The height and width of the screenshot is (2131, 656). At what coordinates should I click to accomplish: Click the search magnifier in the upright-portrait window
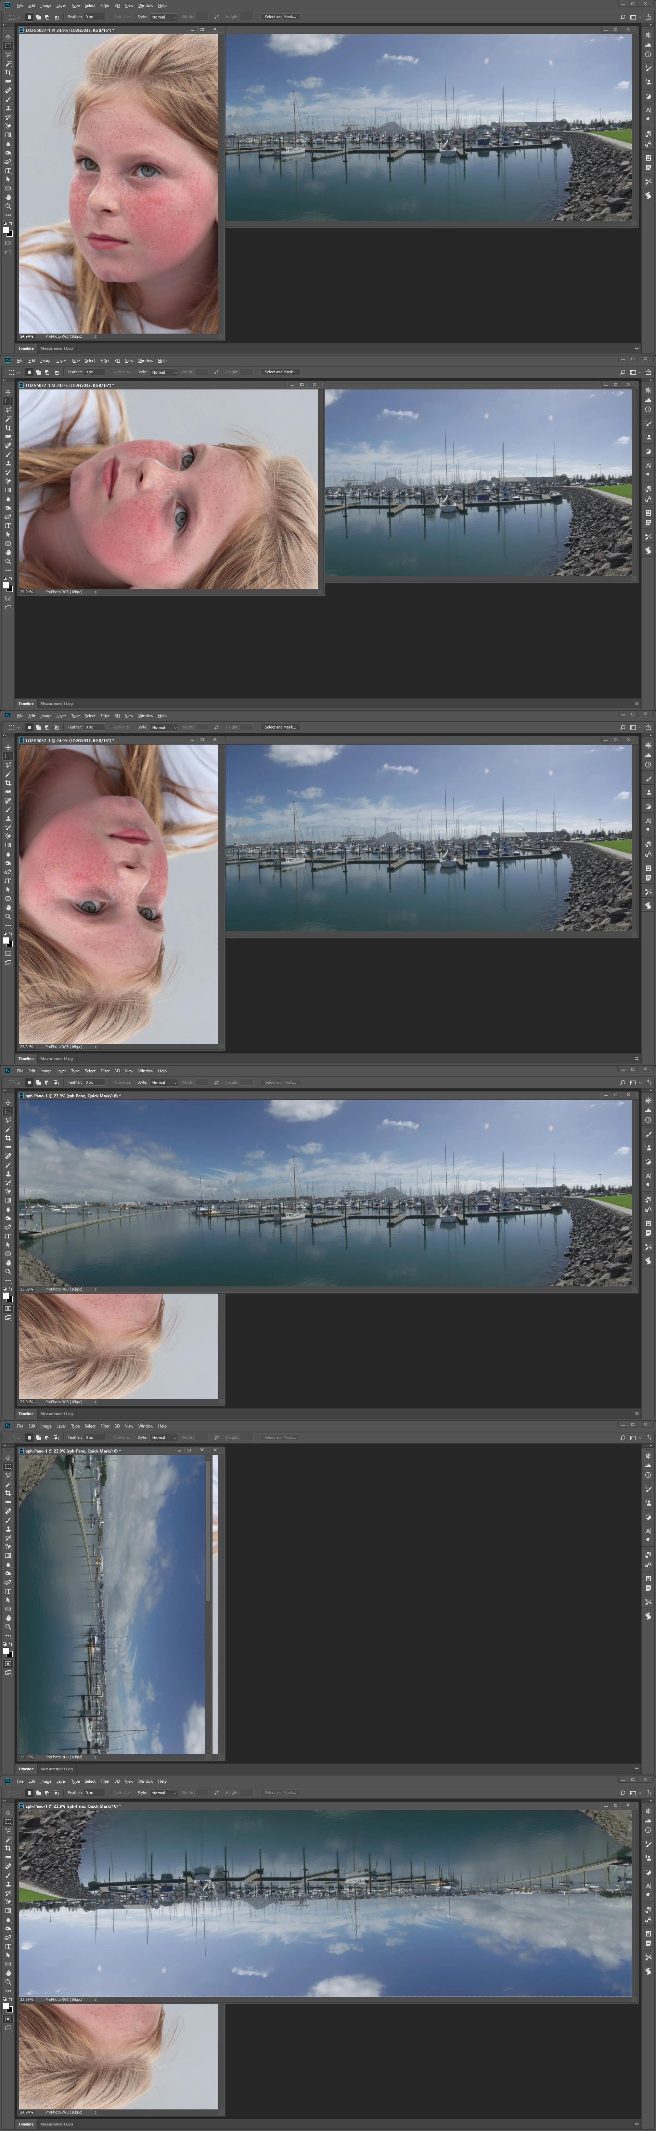[623, 17]
